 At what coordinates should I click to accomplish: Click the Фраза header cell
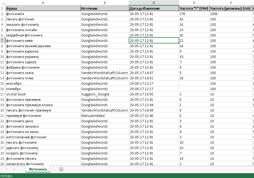(x=43, y=8)
